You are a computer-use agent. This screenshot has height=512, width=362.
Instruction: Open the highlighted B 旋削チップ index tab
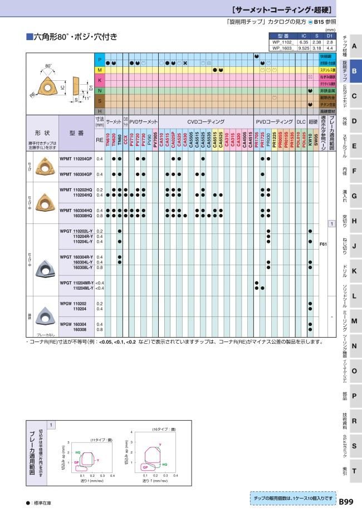(355, 71)
